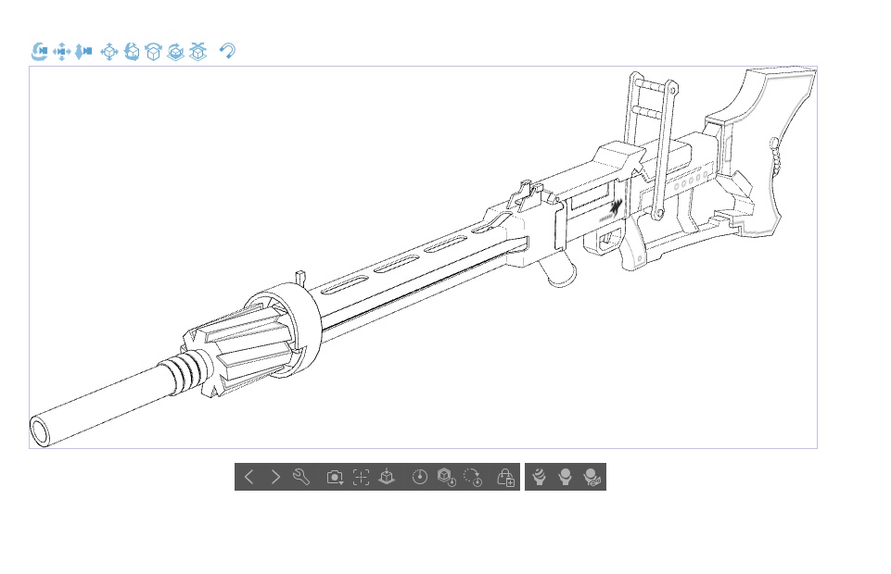
Task: Open the camera angle presets dropdown
Action: [x=335, y=477]
